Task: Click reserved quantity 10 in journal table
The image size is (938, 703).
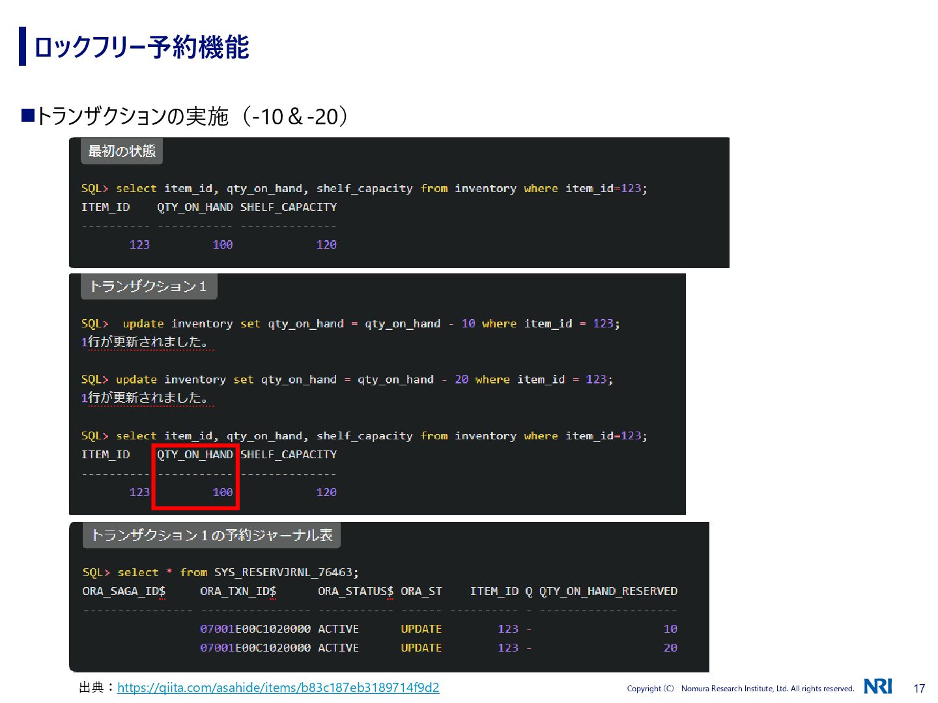Action: tap(670, 629)
